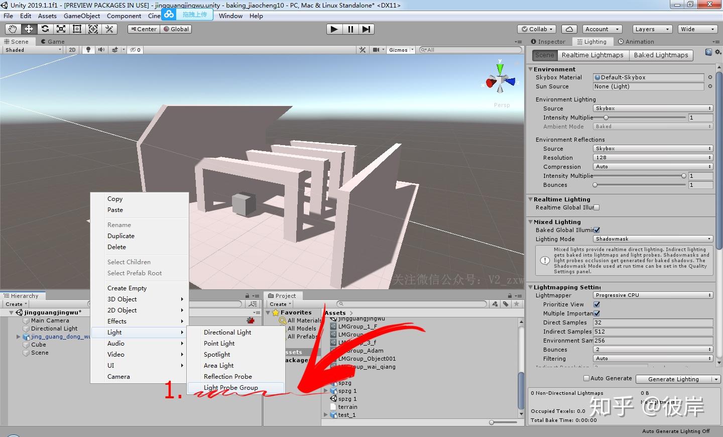Switch to the Inspector tab
This screenshot has height=437, width=723.
pos(548,42)
